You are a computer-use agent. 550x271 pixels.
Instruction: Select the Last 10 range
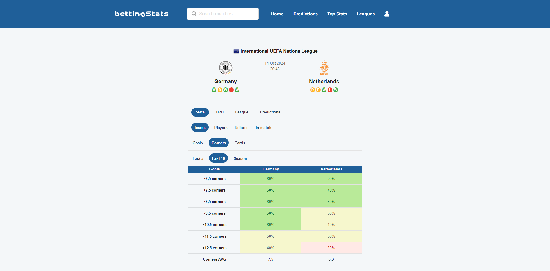[x=218, y=158]
